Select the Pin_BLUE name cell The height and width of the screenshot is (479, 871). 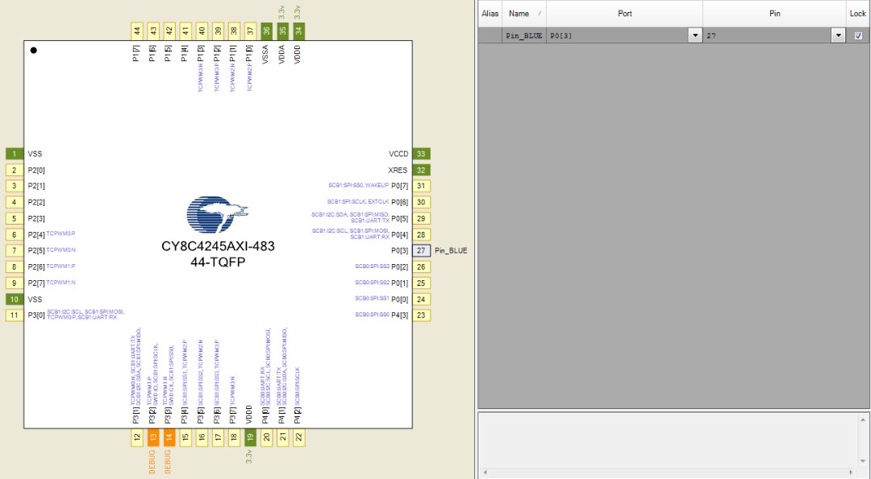[x=523, y=36]
